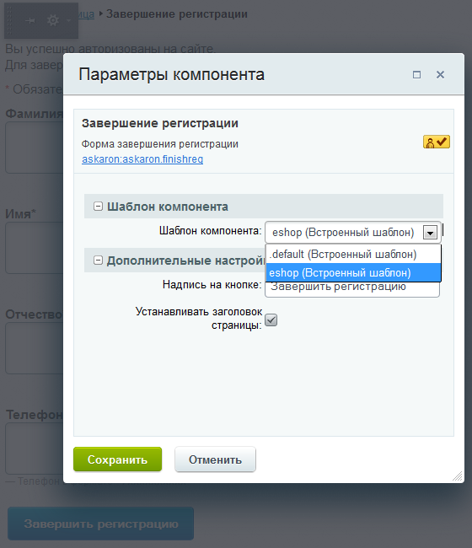Click the Отчество field on background page

(35, 348)
